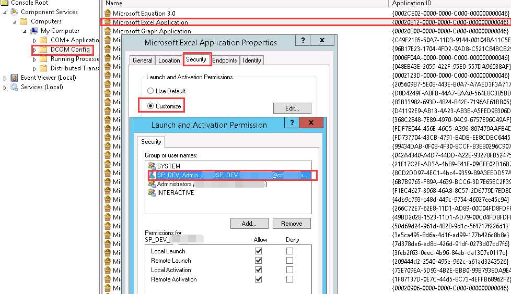
Task: Collapse the Component Services tree node
Action: pos(5,13)
